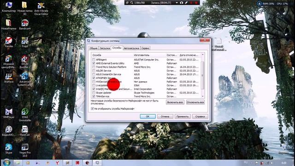This screenshot has height=166, width=295.
Task: Uncheck AMD External Events Utility service
Action: tap(94, 63)
